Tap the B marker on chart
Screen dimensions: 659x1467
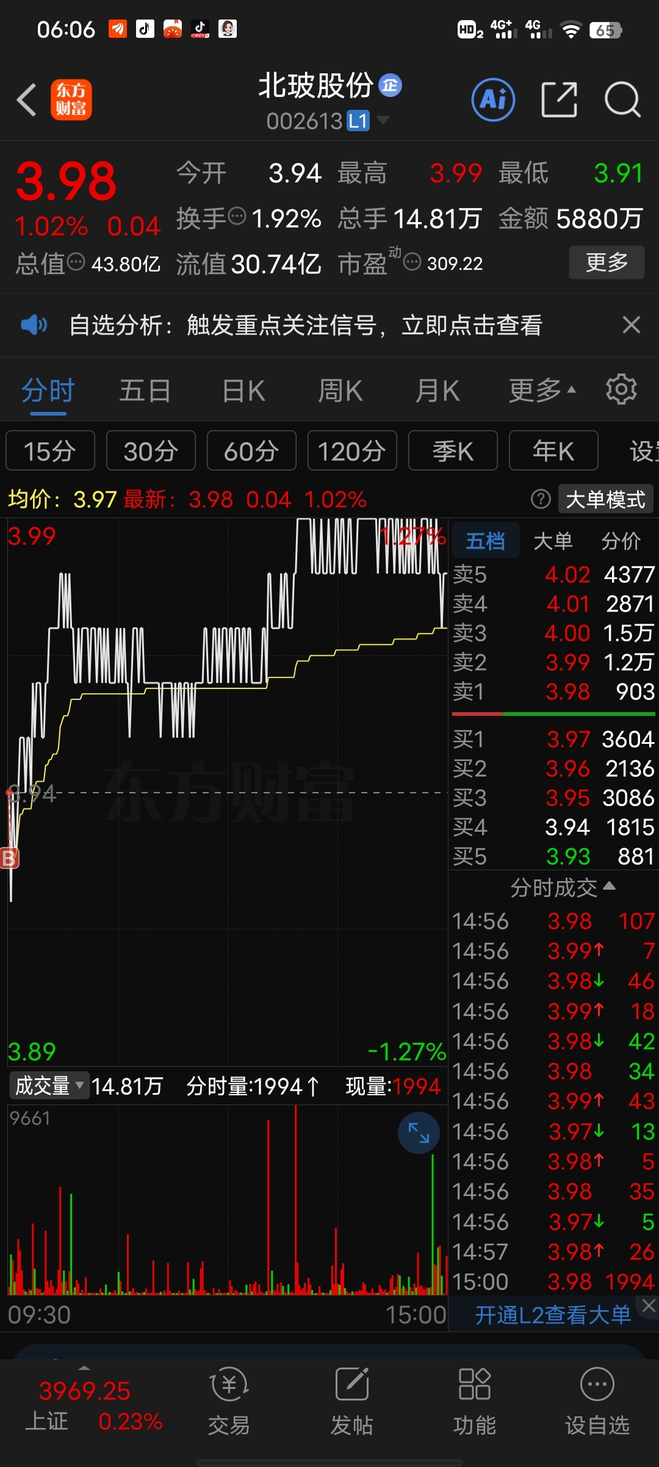pyautogui.click(x=9, y=857)
